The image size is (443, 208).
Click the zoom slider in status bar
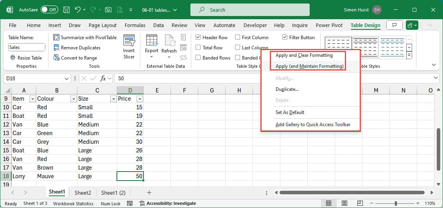pos(396,204)
